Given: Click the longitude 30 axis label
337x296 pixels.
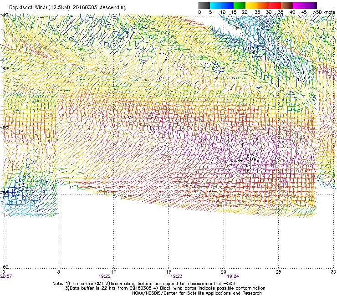Looking at the screenshot, I should point(333,272).
